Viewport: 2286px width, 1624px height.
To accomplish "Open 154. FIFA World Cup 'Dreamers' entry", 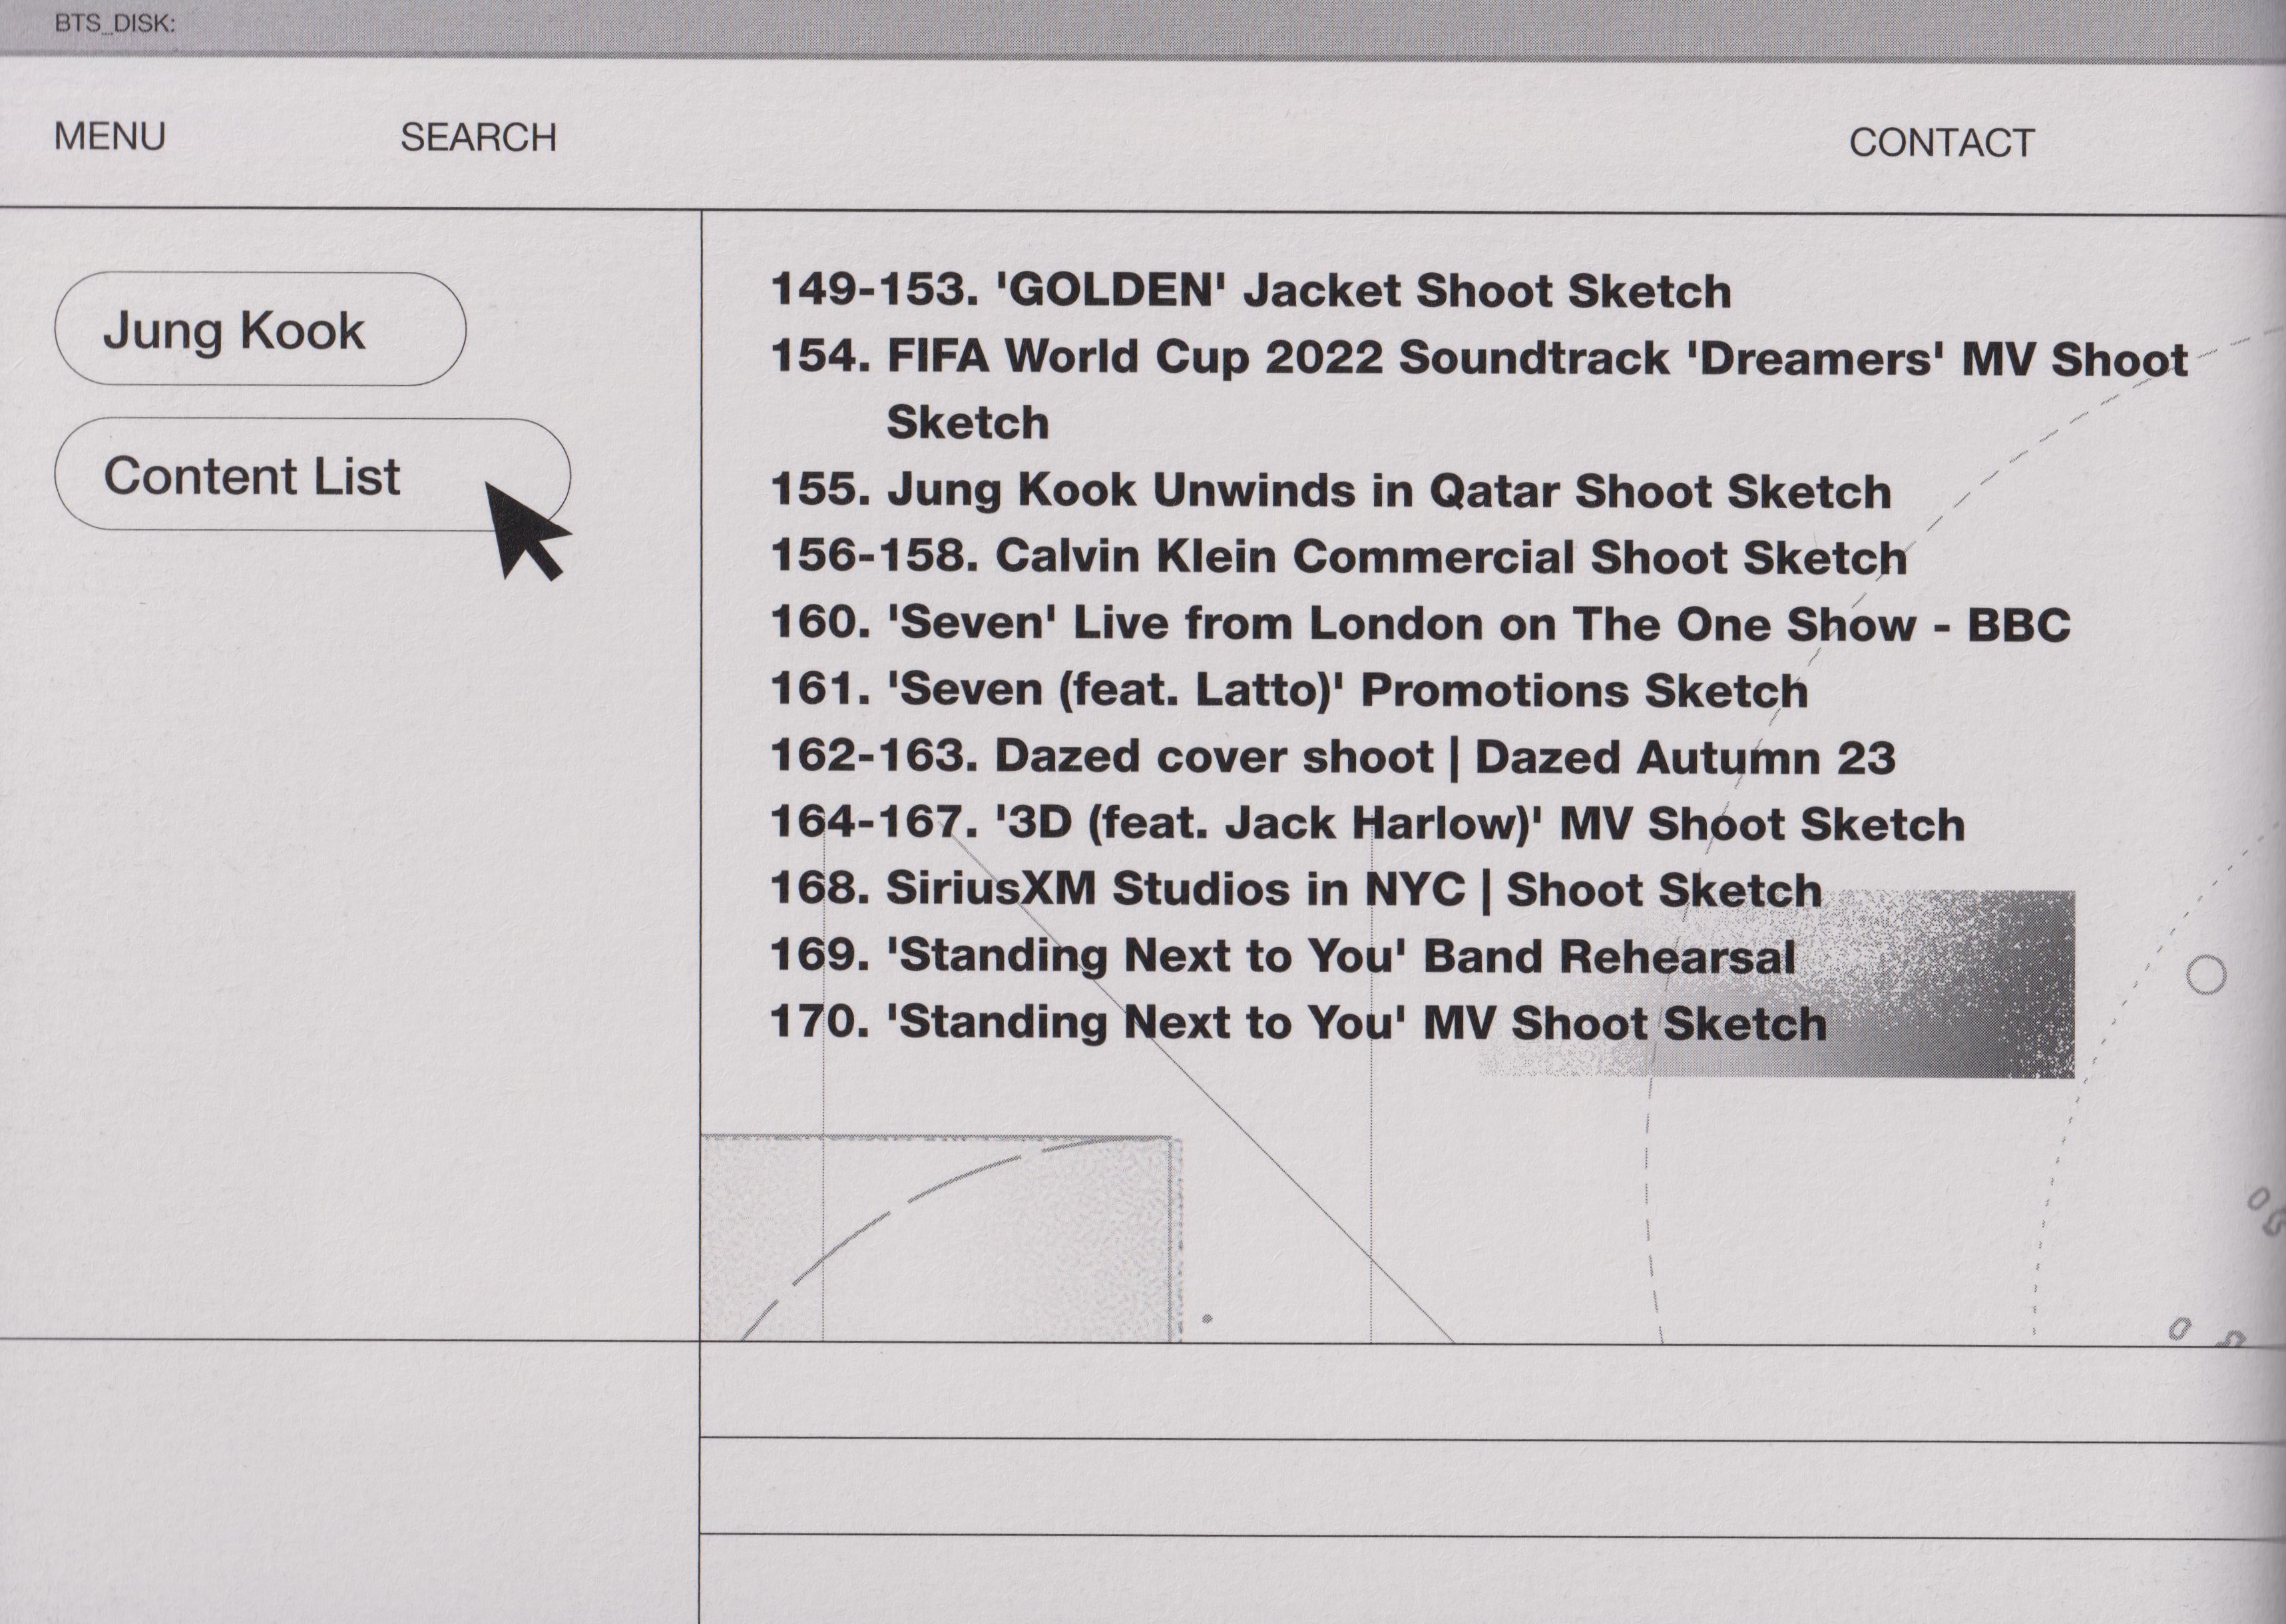I will click(x=1479, y=390).
